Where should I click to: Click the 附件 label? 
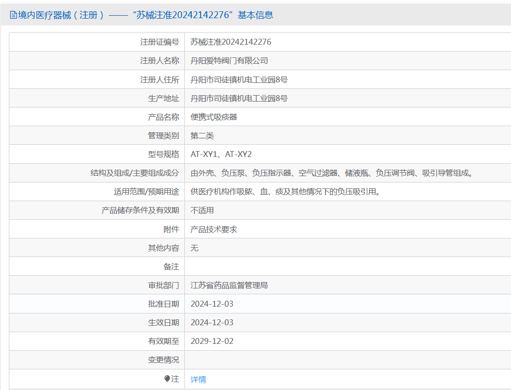[172, 229]
